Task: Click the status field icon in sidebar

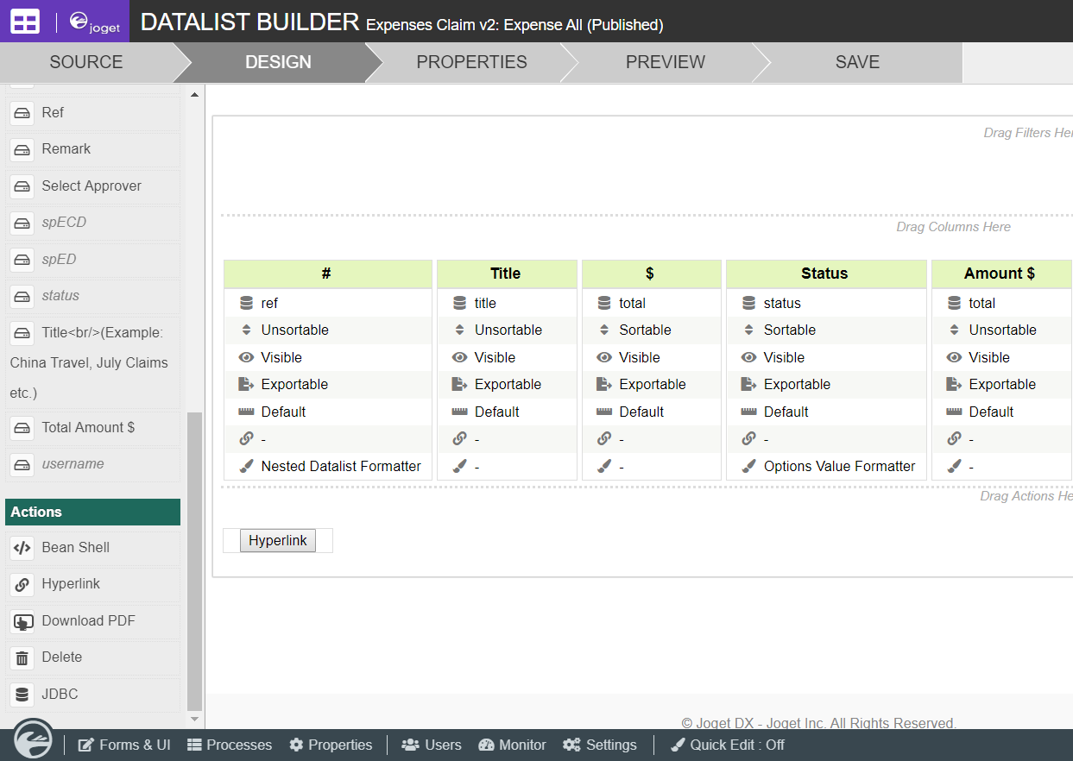Action: [x=22, y=296]
